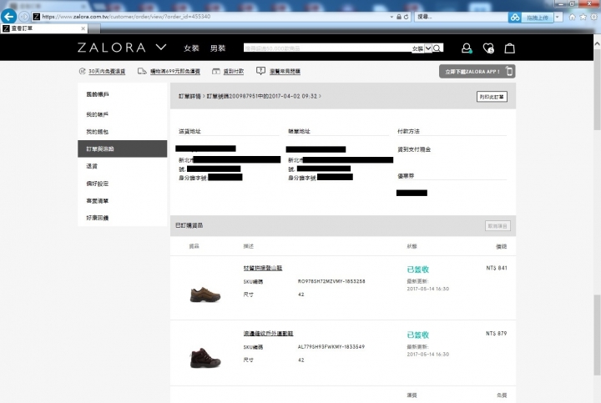The image size is (601, 403).
Task: Open the address bar history dropdown arrow
Action: (391, 17)
